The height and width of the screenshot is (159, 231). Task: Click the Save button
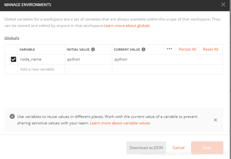[207, 148]
